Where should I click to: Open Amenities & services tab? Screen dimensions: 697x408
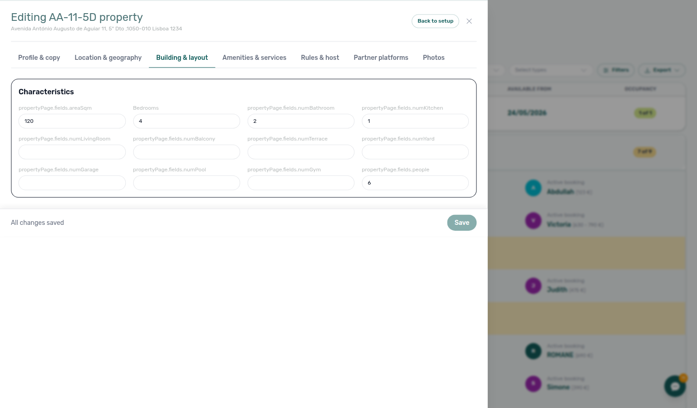point(254,58)
